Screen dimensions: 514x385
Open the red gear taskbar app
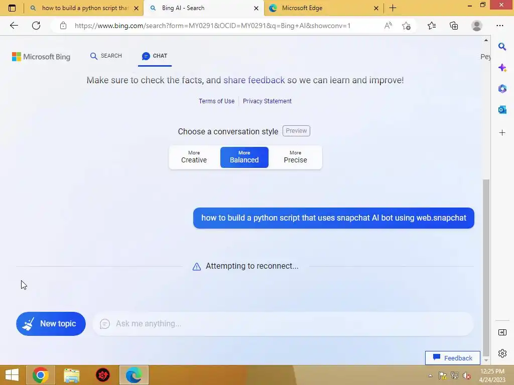coord(102,375)
